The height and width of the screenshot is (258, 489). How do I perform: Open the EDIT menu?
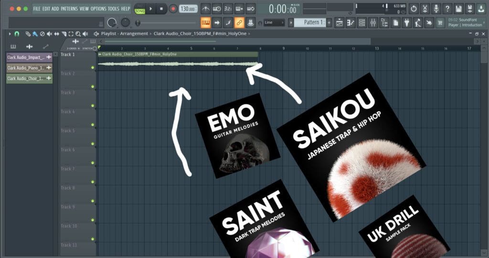(46, 9)
